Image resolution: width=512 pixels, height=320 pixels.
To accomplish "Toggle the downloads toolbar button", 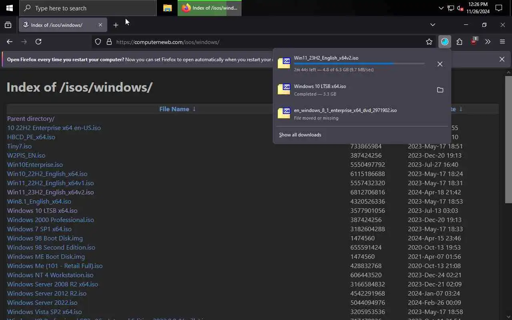I will click(x=445, y=42).
